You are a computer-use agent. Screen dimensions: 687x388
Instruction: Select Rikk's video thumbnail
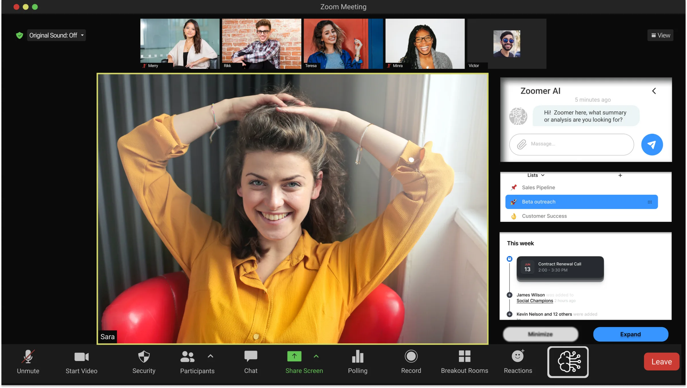262,44
